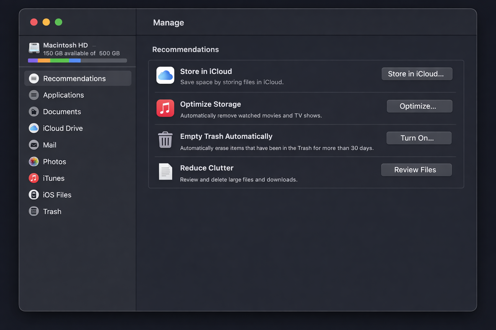The image size is (496, 330).
Task: Click the 'Store in iCloud' row title
Action: 206,71
